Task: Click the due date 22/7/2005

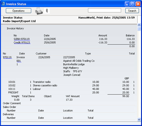Action: point(69,57)
